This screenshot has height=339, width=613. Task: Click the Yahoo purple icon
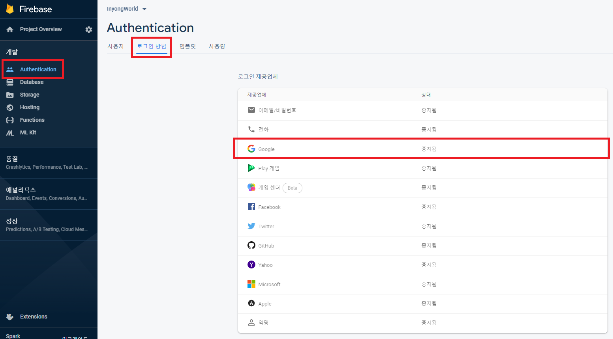pos(251,264)
